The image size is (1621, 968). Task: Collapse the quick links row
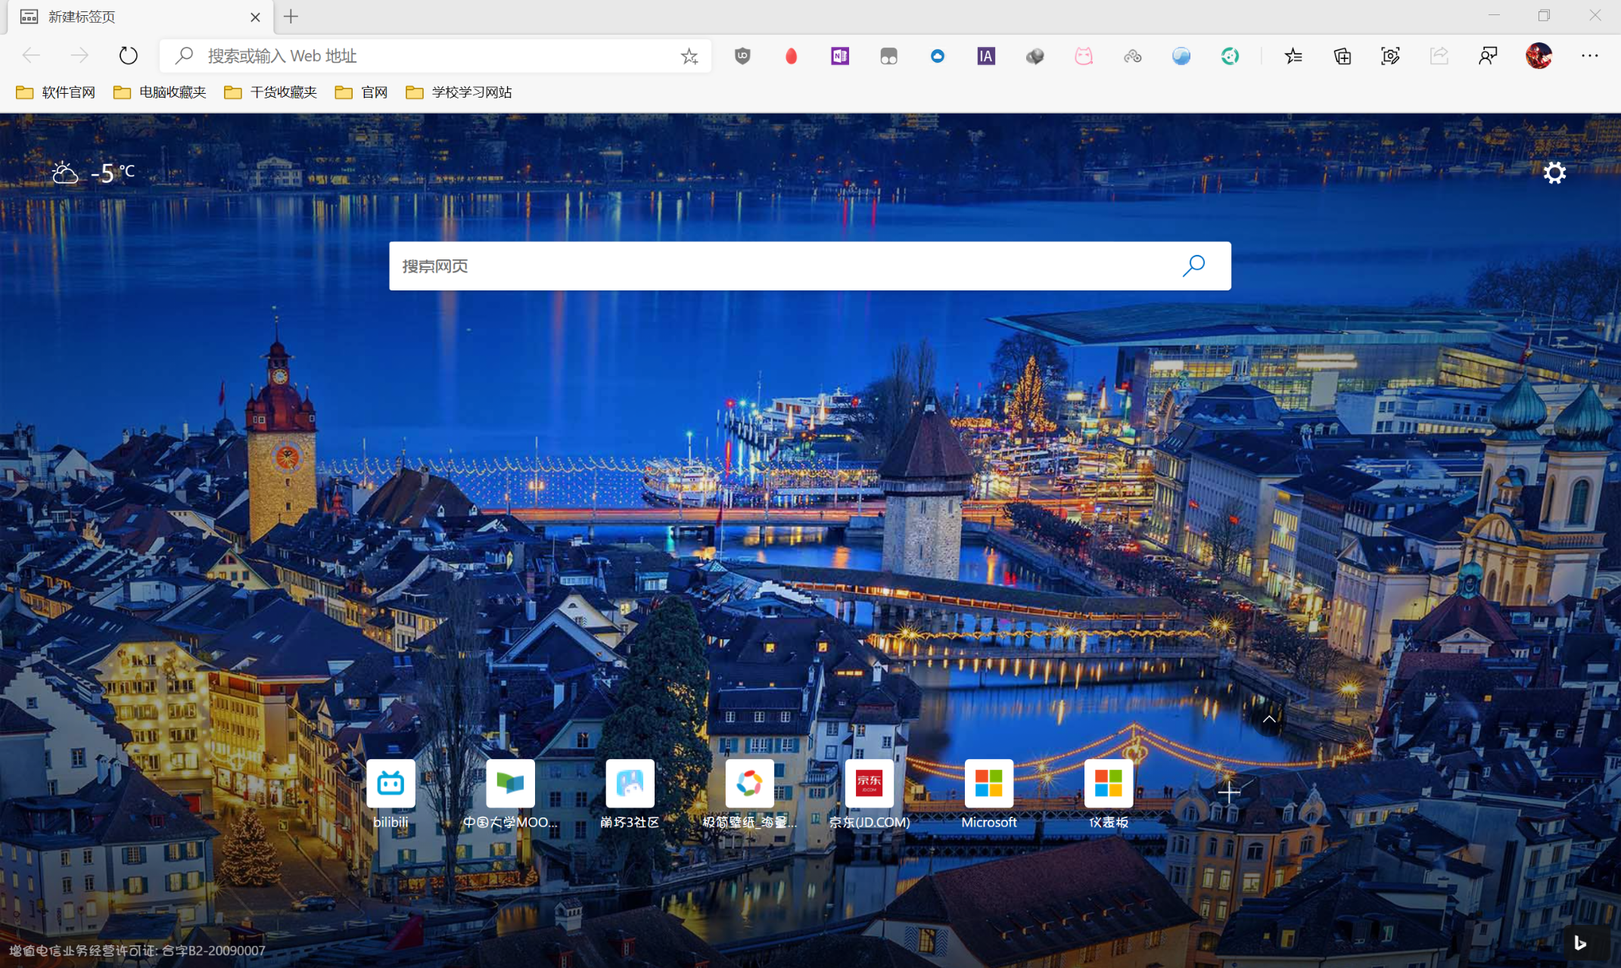pos(1269,718)
